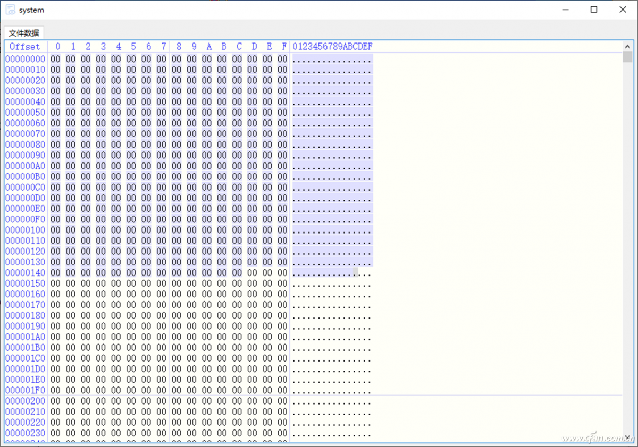Minimize the system window
638x447 pixels.
(565, 10)
